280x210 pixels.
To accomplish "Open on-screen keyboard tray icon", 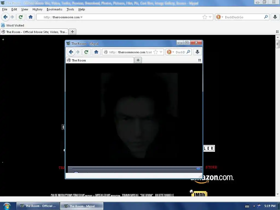I will point(247,206).
